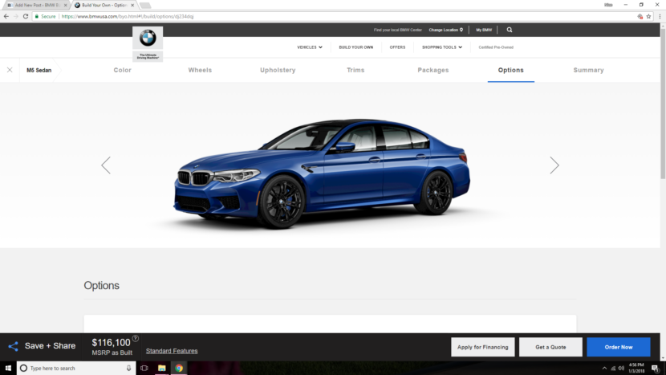Image resolution: width=666 pixels, height=375 pixels.
Task: Show the previous car view arrow
Action: click(106, 165)
